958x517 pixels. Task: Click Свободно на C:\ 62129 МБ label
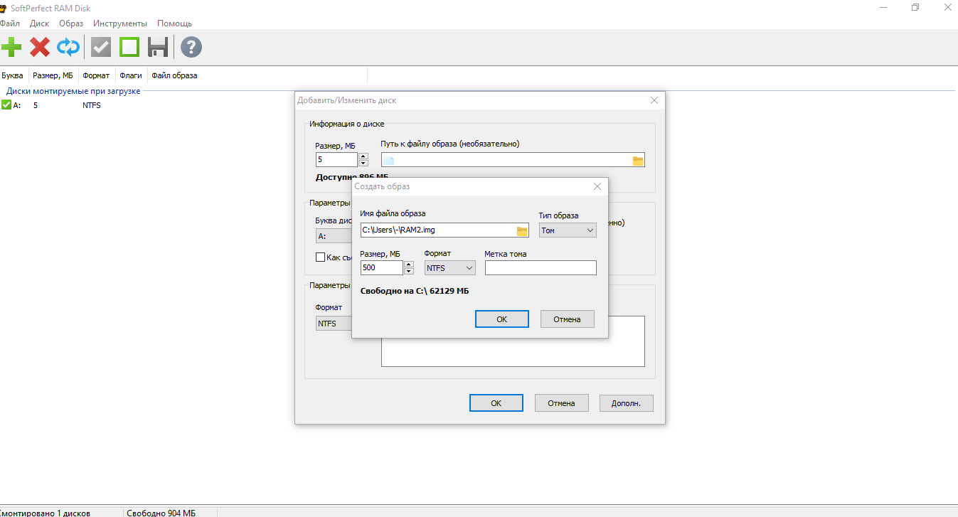(415, 291)
